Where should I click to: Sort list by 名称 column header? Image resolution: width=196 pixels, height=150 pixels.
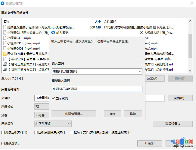(38, 22)
